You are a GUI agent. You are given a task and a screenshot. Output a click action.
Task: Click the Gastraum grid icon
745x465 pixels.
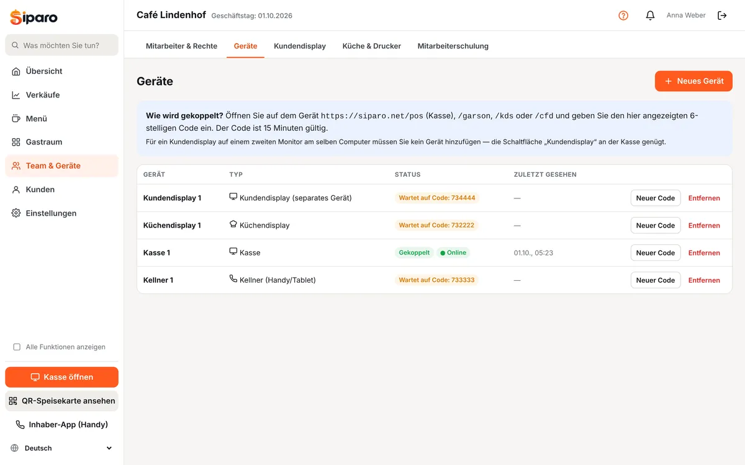coord(16,142)
